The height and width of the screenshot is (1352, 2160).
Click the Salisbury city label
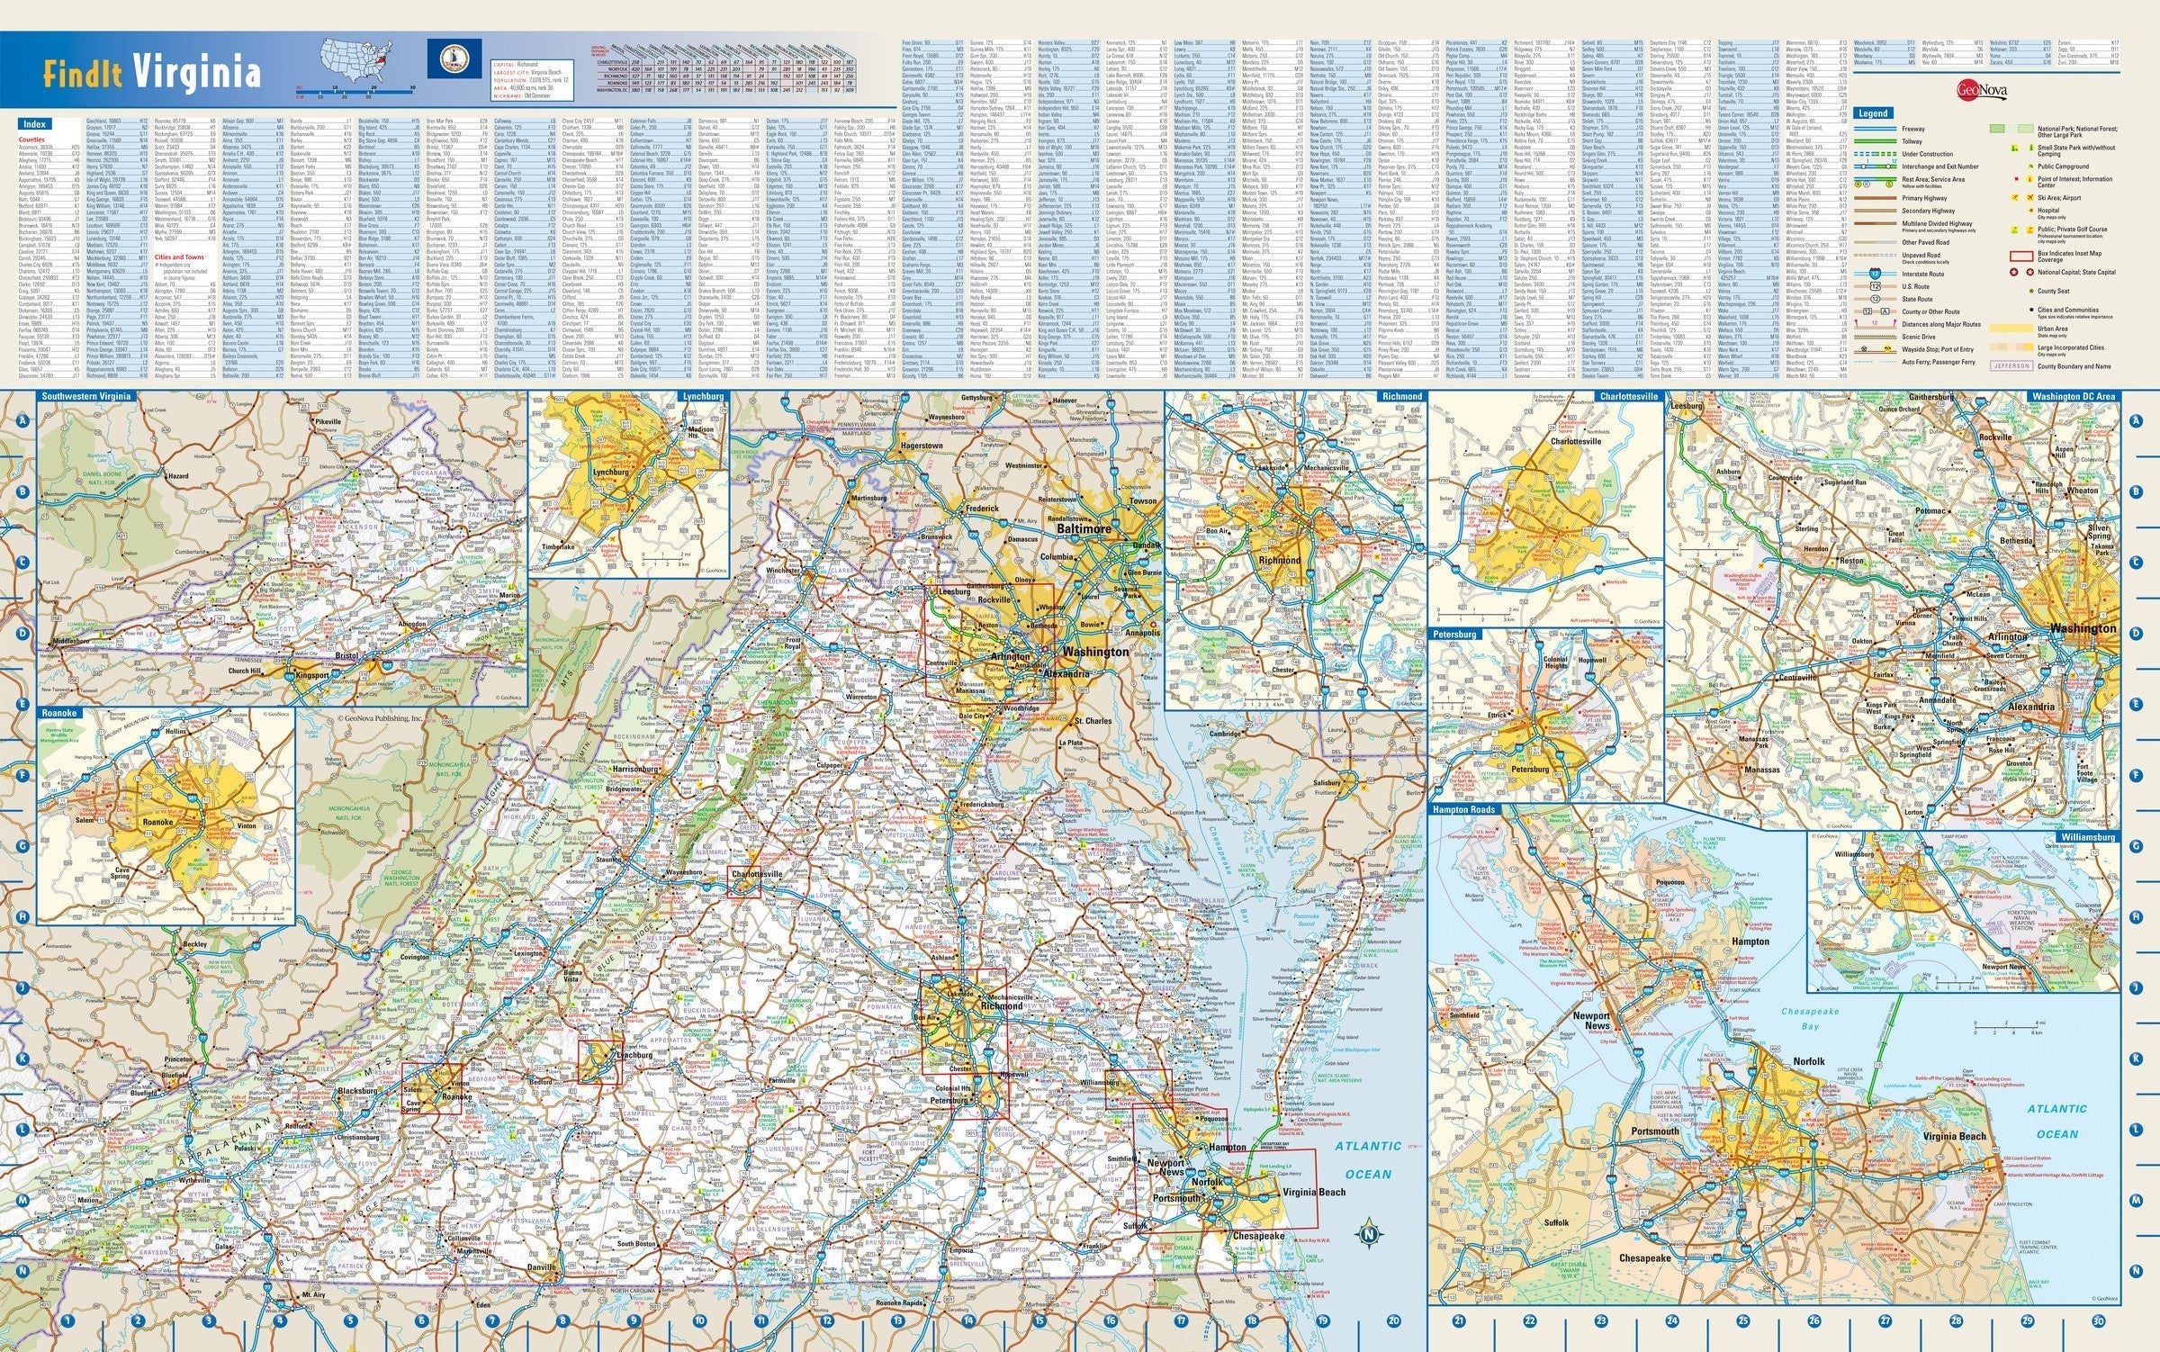point(1327,782)
